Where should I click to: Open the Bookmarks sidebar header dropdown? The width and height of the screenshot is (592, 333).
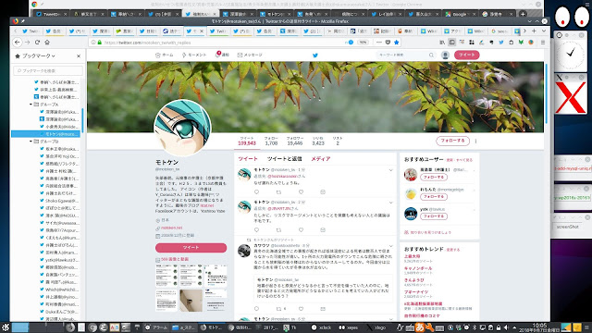pos(39,55)
